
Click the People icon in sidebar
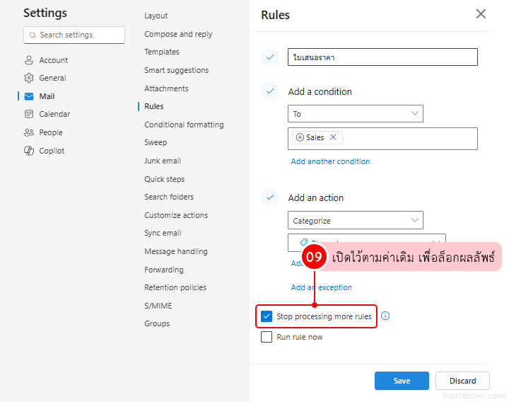(x=29, y=132)
